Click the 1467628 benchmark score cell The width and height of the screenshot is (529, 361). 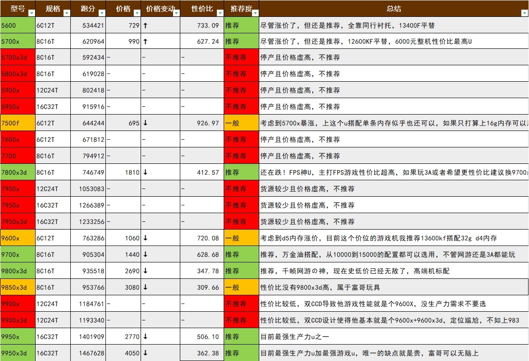coord(88,353)
